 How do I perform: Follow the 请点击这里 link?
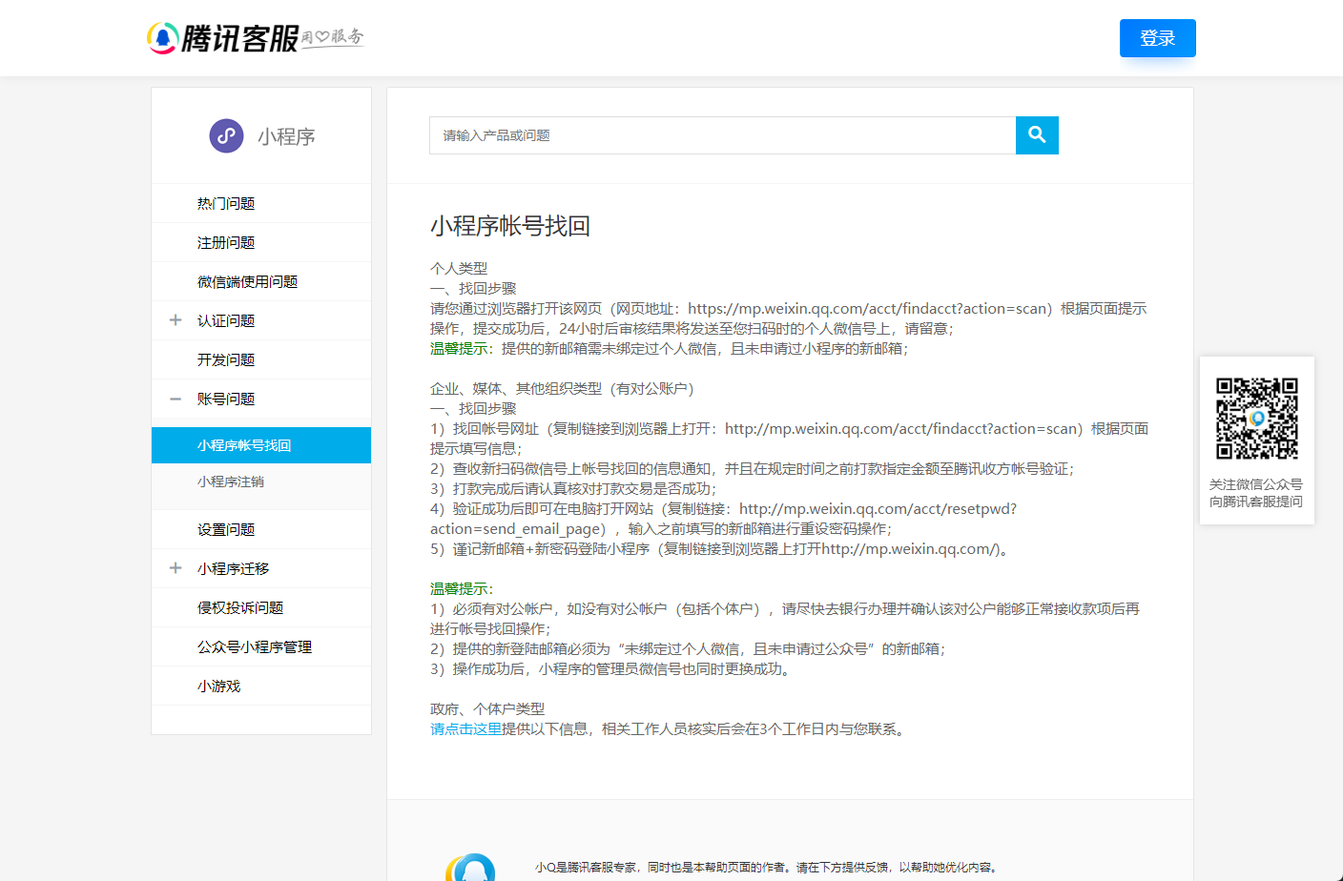465,729
